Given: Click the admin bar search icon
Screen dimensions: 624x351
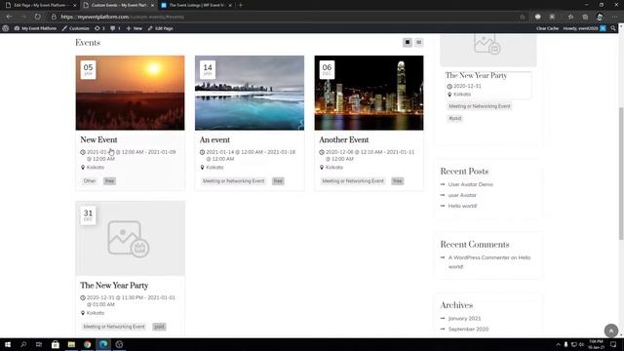Looking at the screenshot, I should tap(613, 28).
